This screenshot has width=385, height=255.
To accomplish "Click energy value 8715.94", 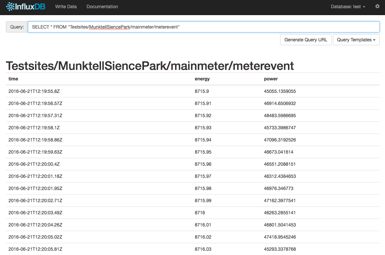I will click(x=203, y=140).
